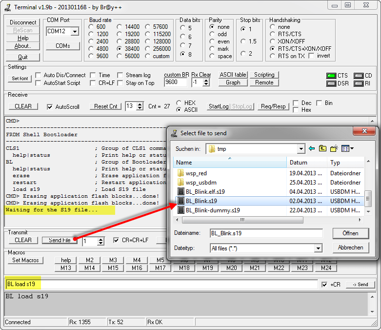Toggle the AutoScroll checkbox
Viewport: 381px width, 330px height.
(x=50, y=106)
